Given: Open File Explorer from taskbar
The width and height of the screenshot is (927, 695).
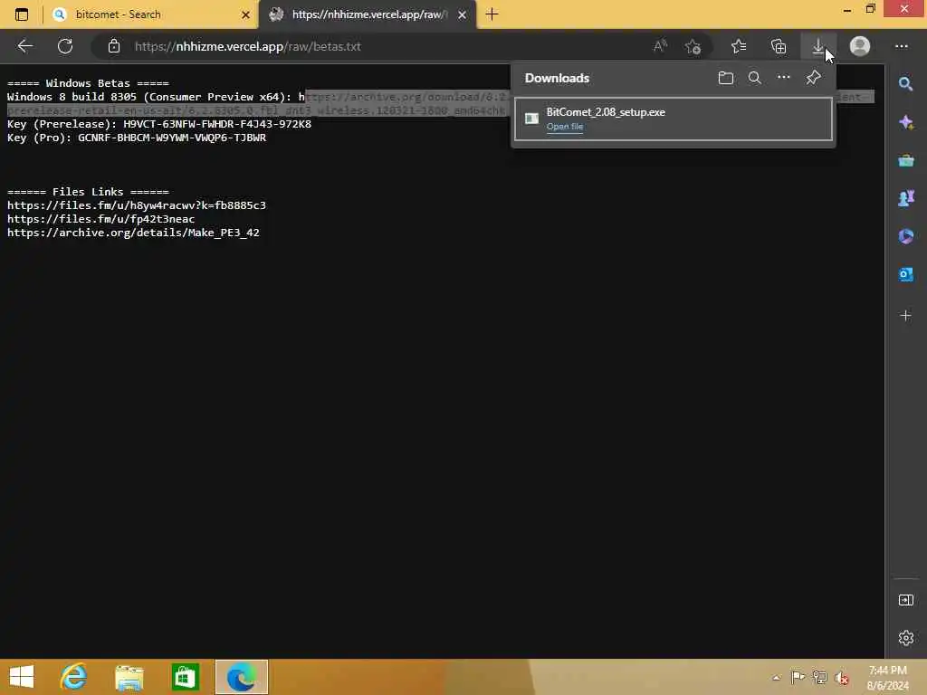Looking at the screenshot, I should click(x=129, y=677).
